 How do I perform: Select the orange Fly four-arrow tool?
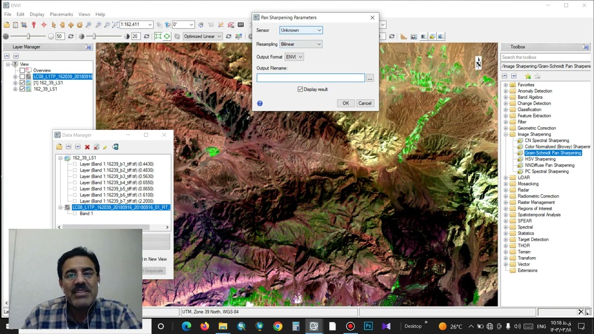(x=71, y=25)
